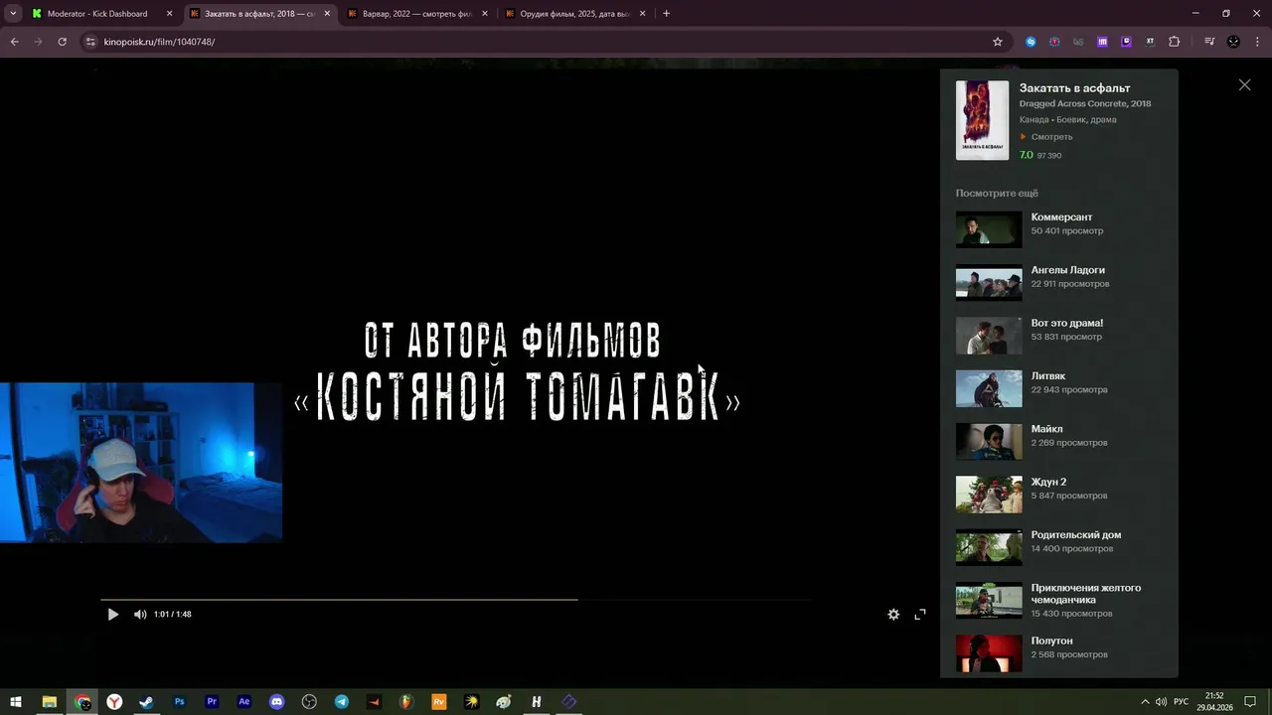Click the Смотреть link
This screenshot has height=715, width=1272.
(1046, 137)
